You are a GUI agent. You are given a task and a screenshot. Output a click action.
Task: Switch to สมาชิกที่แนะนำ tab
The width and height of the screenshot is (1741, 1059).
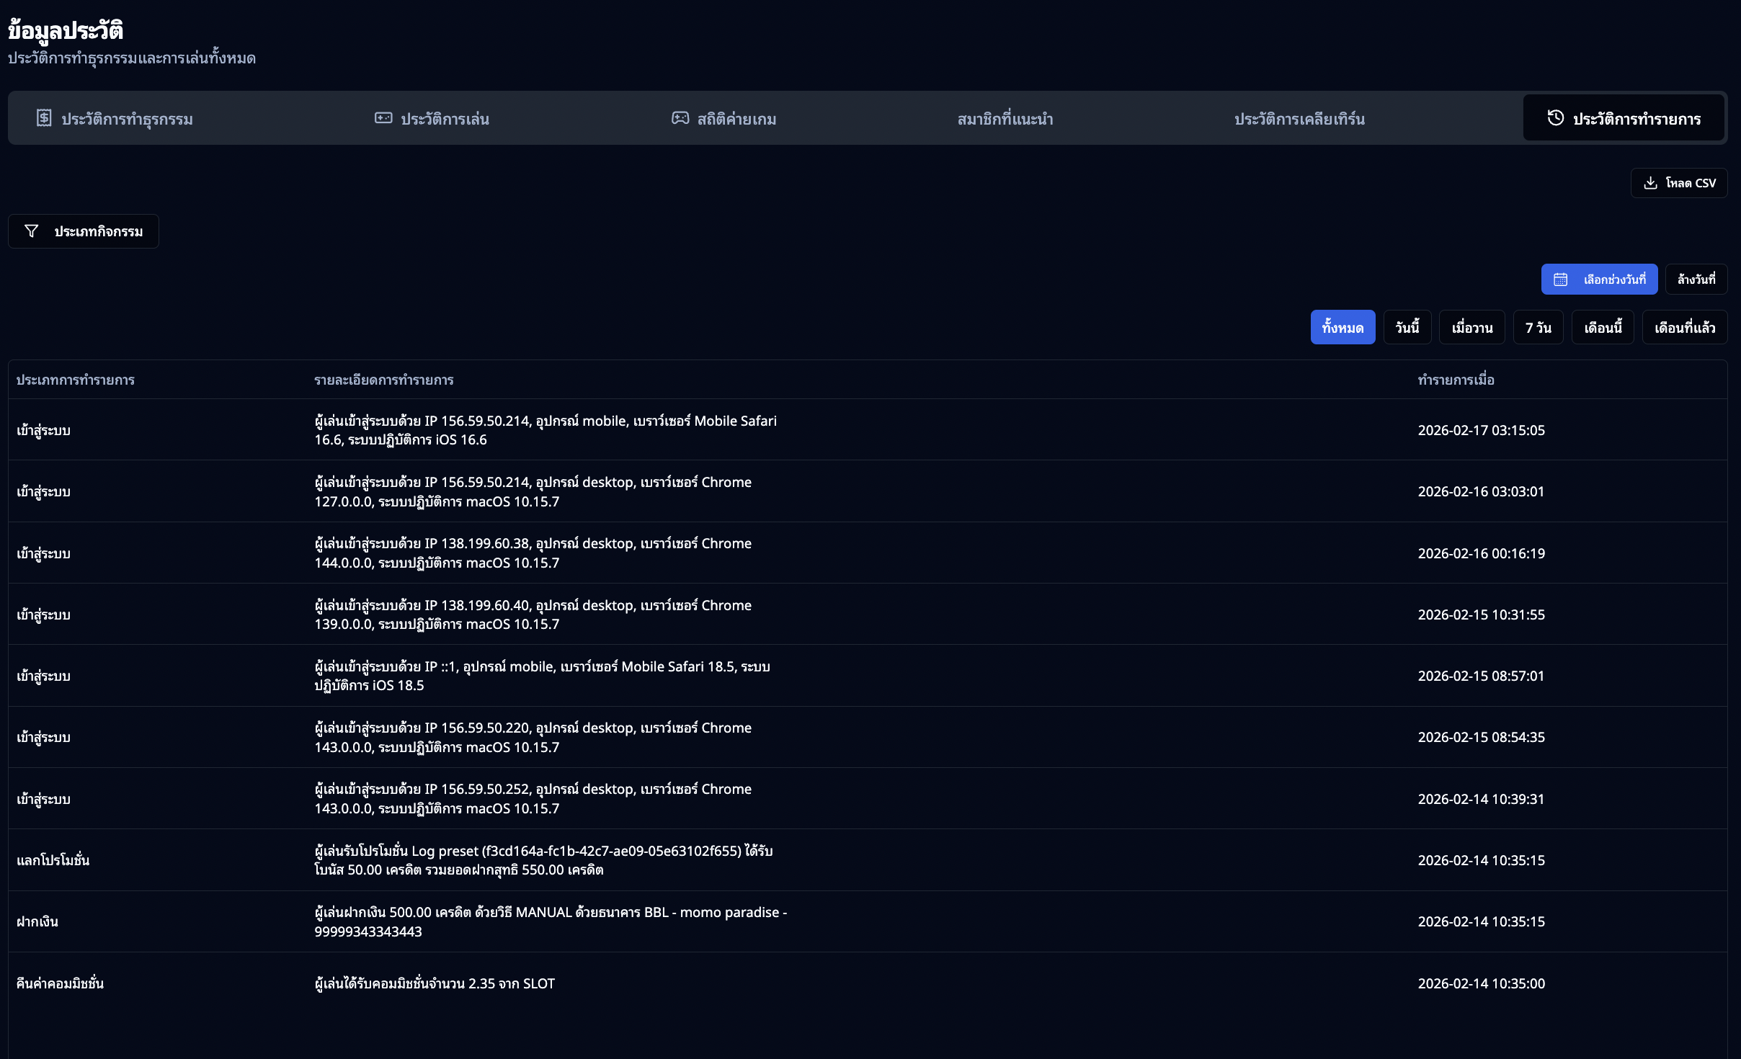(x=1005, y=119)
